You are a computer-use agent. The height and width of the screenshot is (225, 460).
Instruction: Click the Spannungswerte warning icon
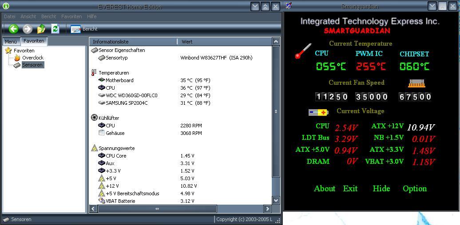click(94, 148)
